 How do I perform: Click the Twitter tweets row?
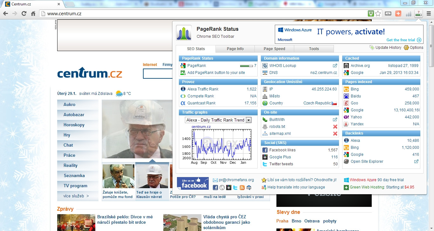pos(300,164)
